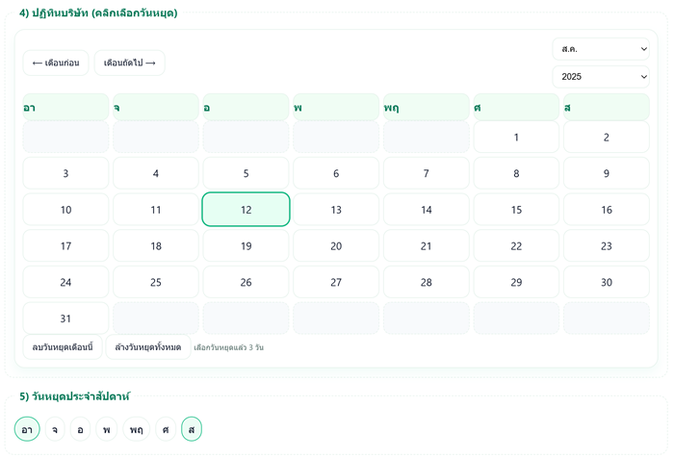This screenshot has height=458, width=674.
Task: Go to next month (เดือนถัดไป)
Action: (x=129, y=63)
